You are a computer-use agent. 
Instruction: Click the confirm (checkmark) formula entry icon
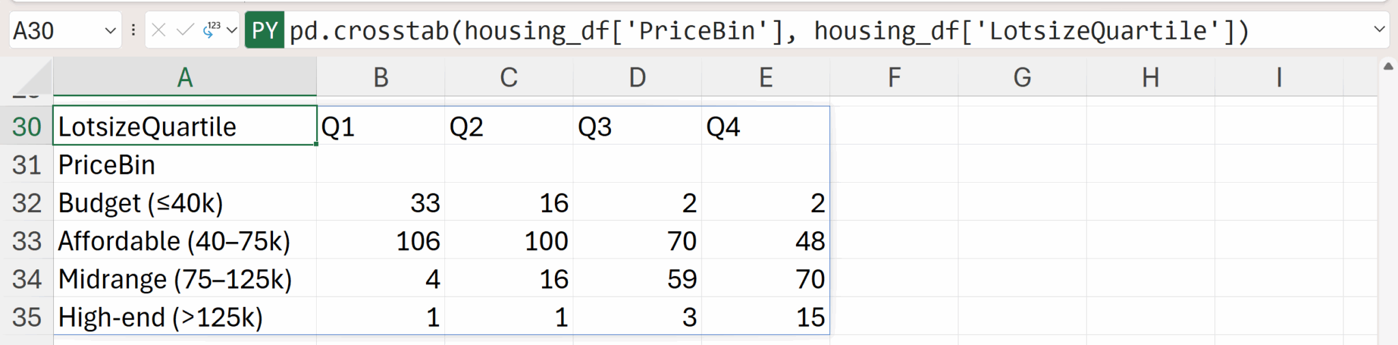184,30
